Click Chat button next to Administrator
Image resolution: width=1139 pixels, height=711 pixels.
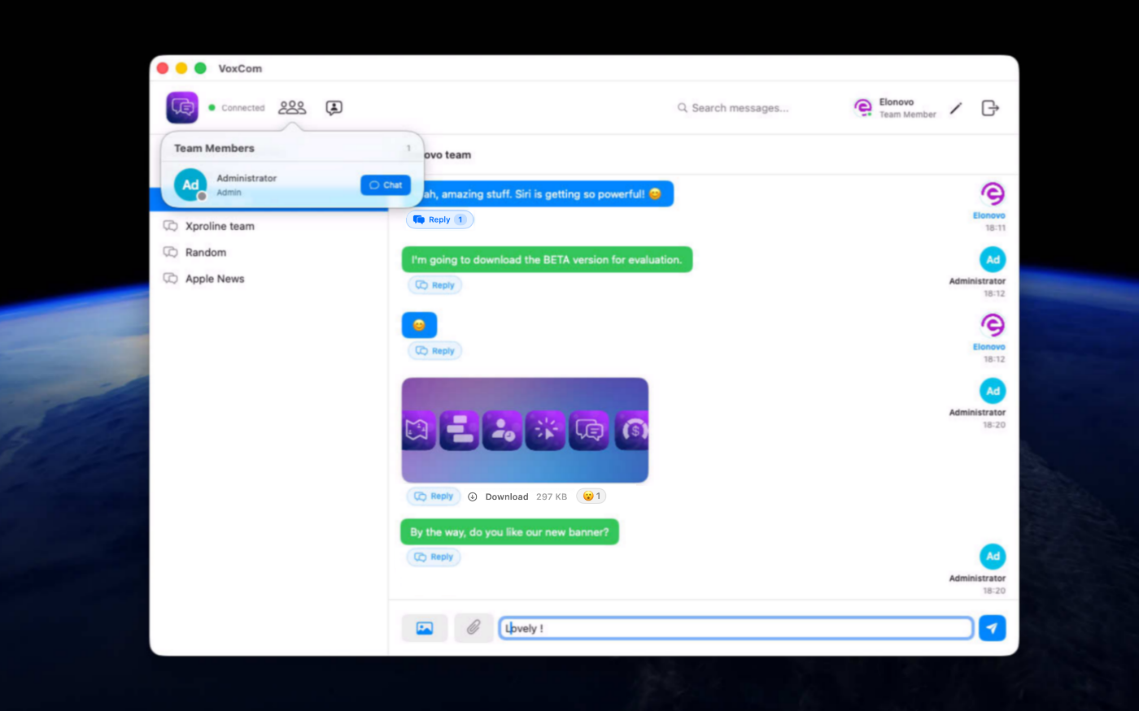tap(386, 185)
